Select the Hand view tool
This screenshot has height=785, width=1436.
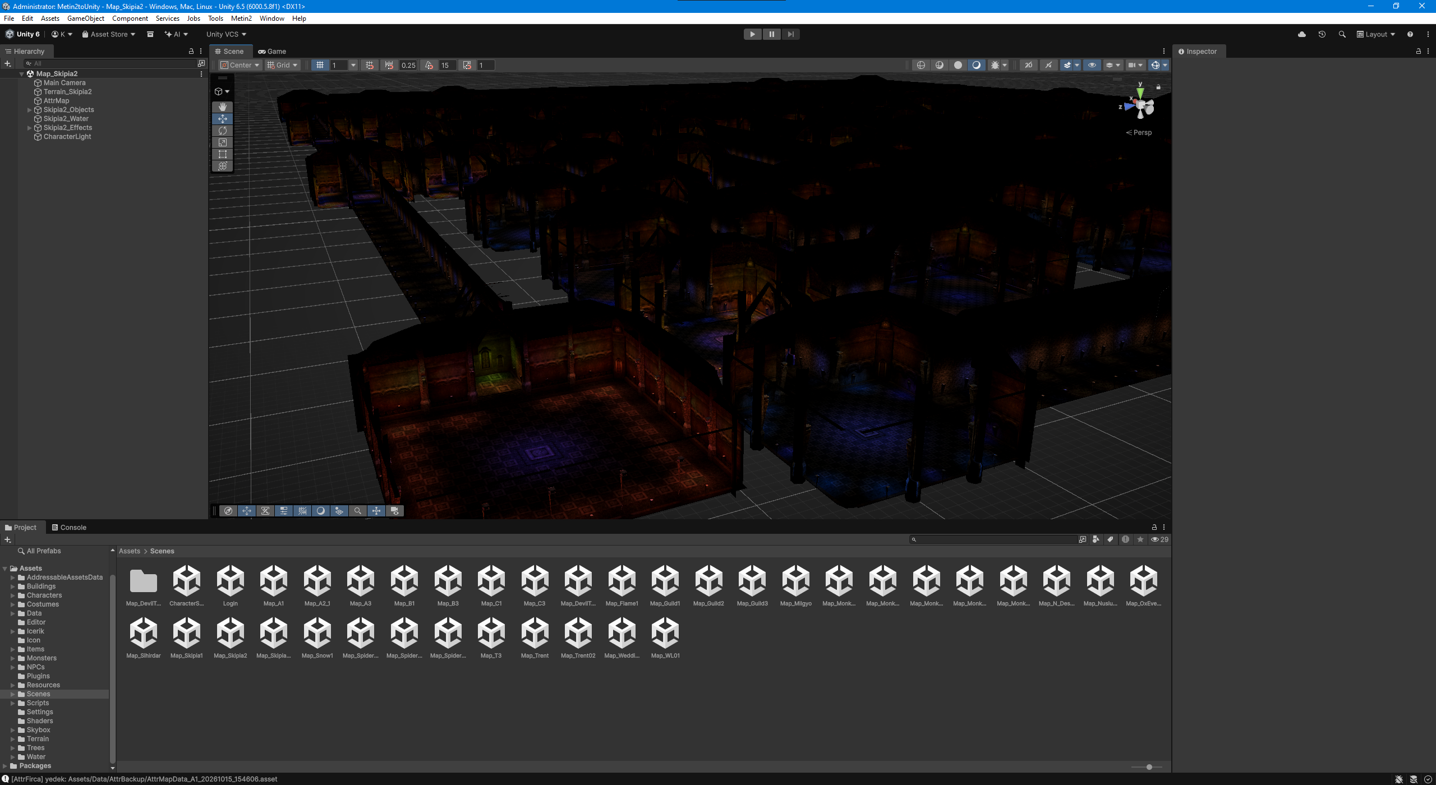click(x=223, y=107)
